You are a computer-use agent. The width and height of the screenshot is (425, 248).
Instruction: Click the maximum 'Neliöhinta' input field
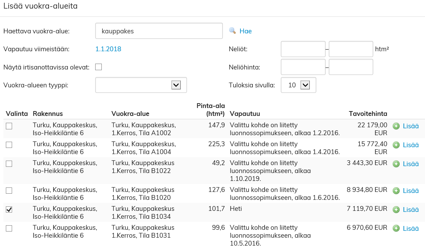(351, 67)
